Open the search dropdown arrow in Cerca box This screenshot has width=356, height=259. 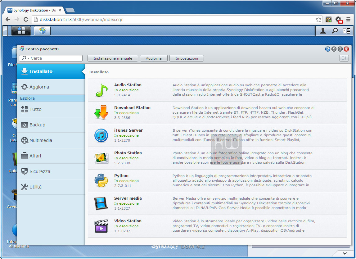[28, 58]
